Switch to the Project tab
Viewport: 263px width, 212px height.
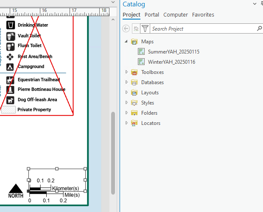click(131, 15)
